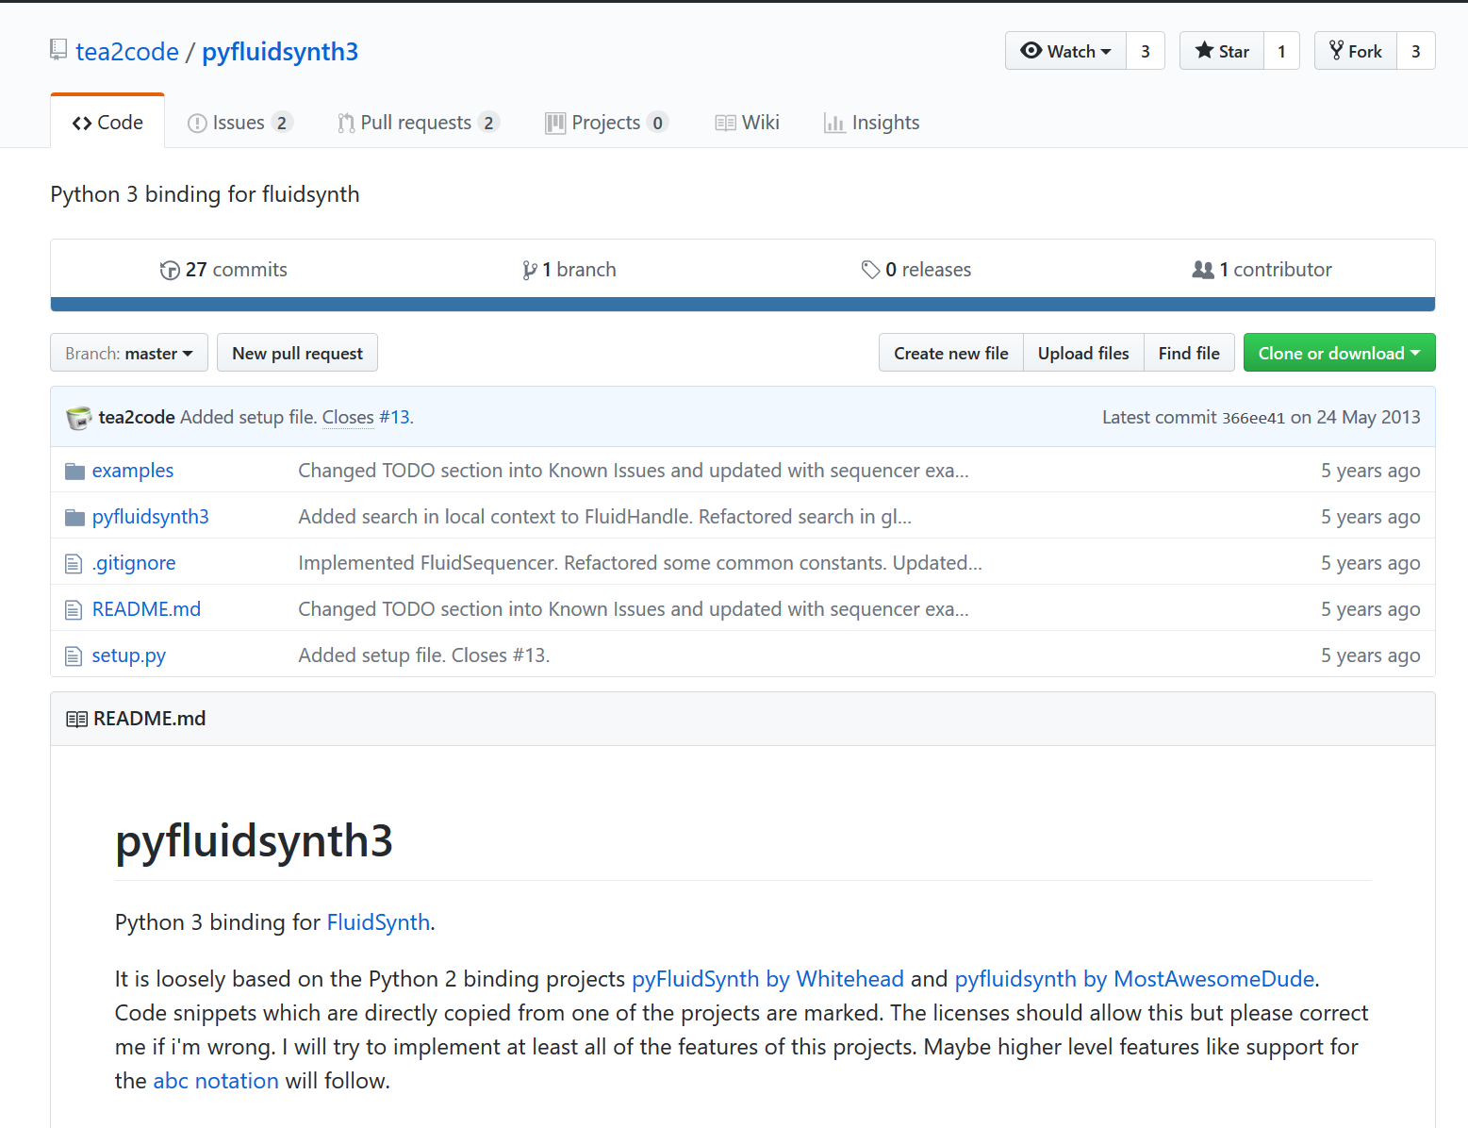Open commit message 'Added search in local context'
This screenshot has height=1128, width=1468.
tap(605, 517)
